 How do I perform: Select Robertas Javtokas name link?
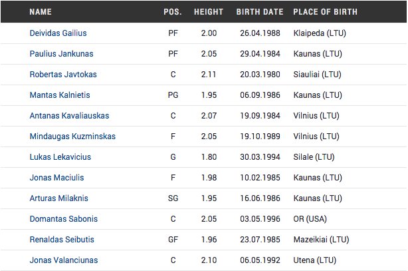(63, 75)
